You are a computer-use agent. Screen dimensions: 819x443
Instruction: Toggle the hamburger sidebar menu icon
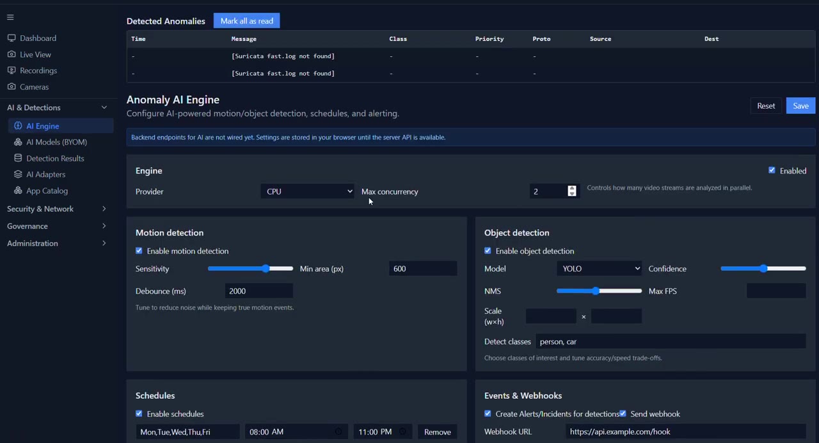point(10,17)
